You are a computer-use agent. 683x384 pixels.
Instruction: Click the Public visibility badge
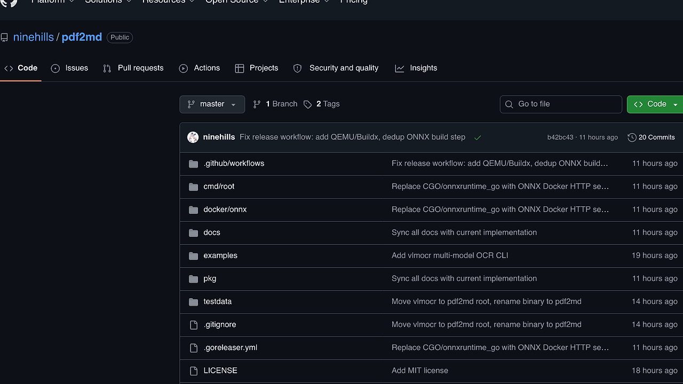coord(120,37)
